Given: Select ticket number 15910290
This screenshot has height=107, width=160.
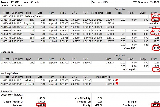Looking at the screenshot, I should pos(6,16).
